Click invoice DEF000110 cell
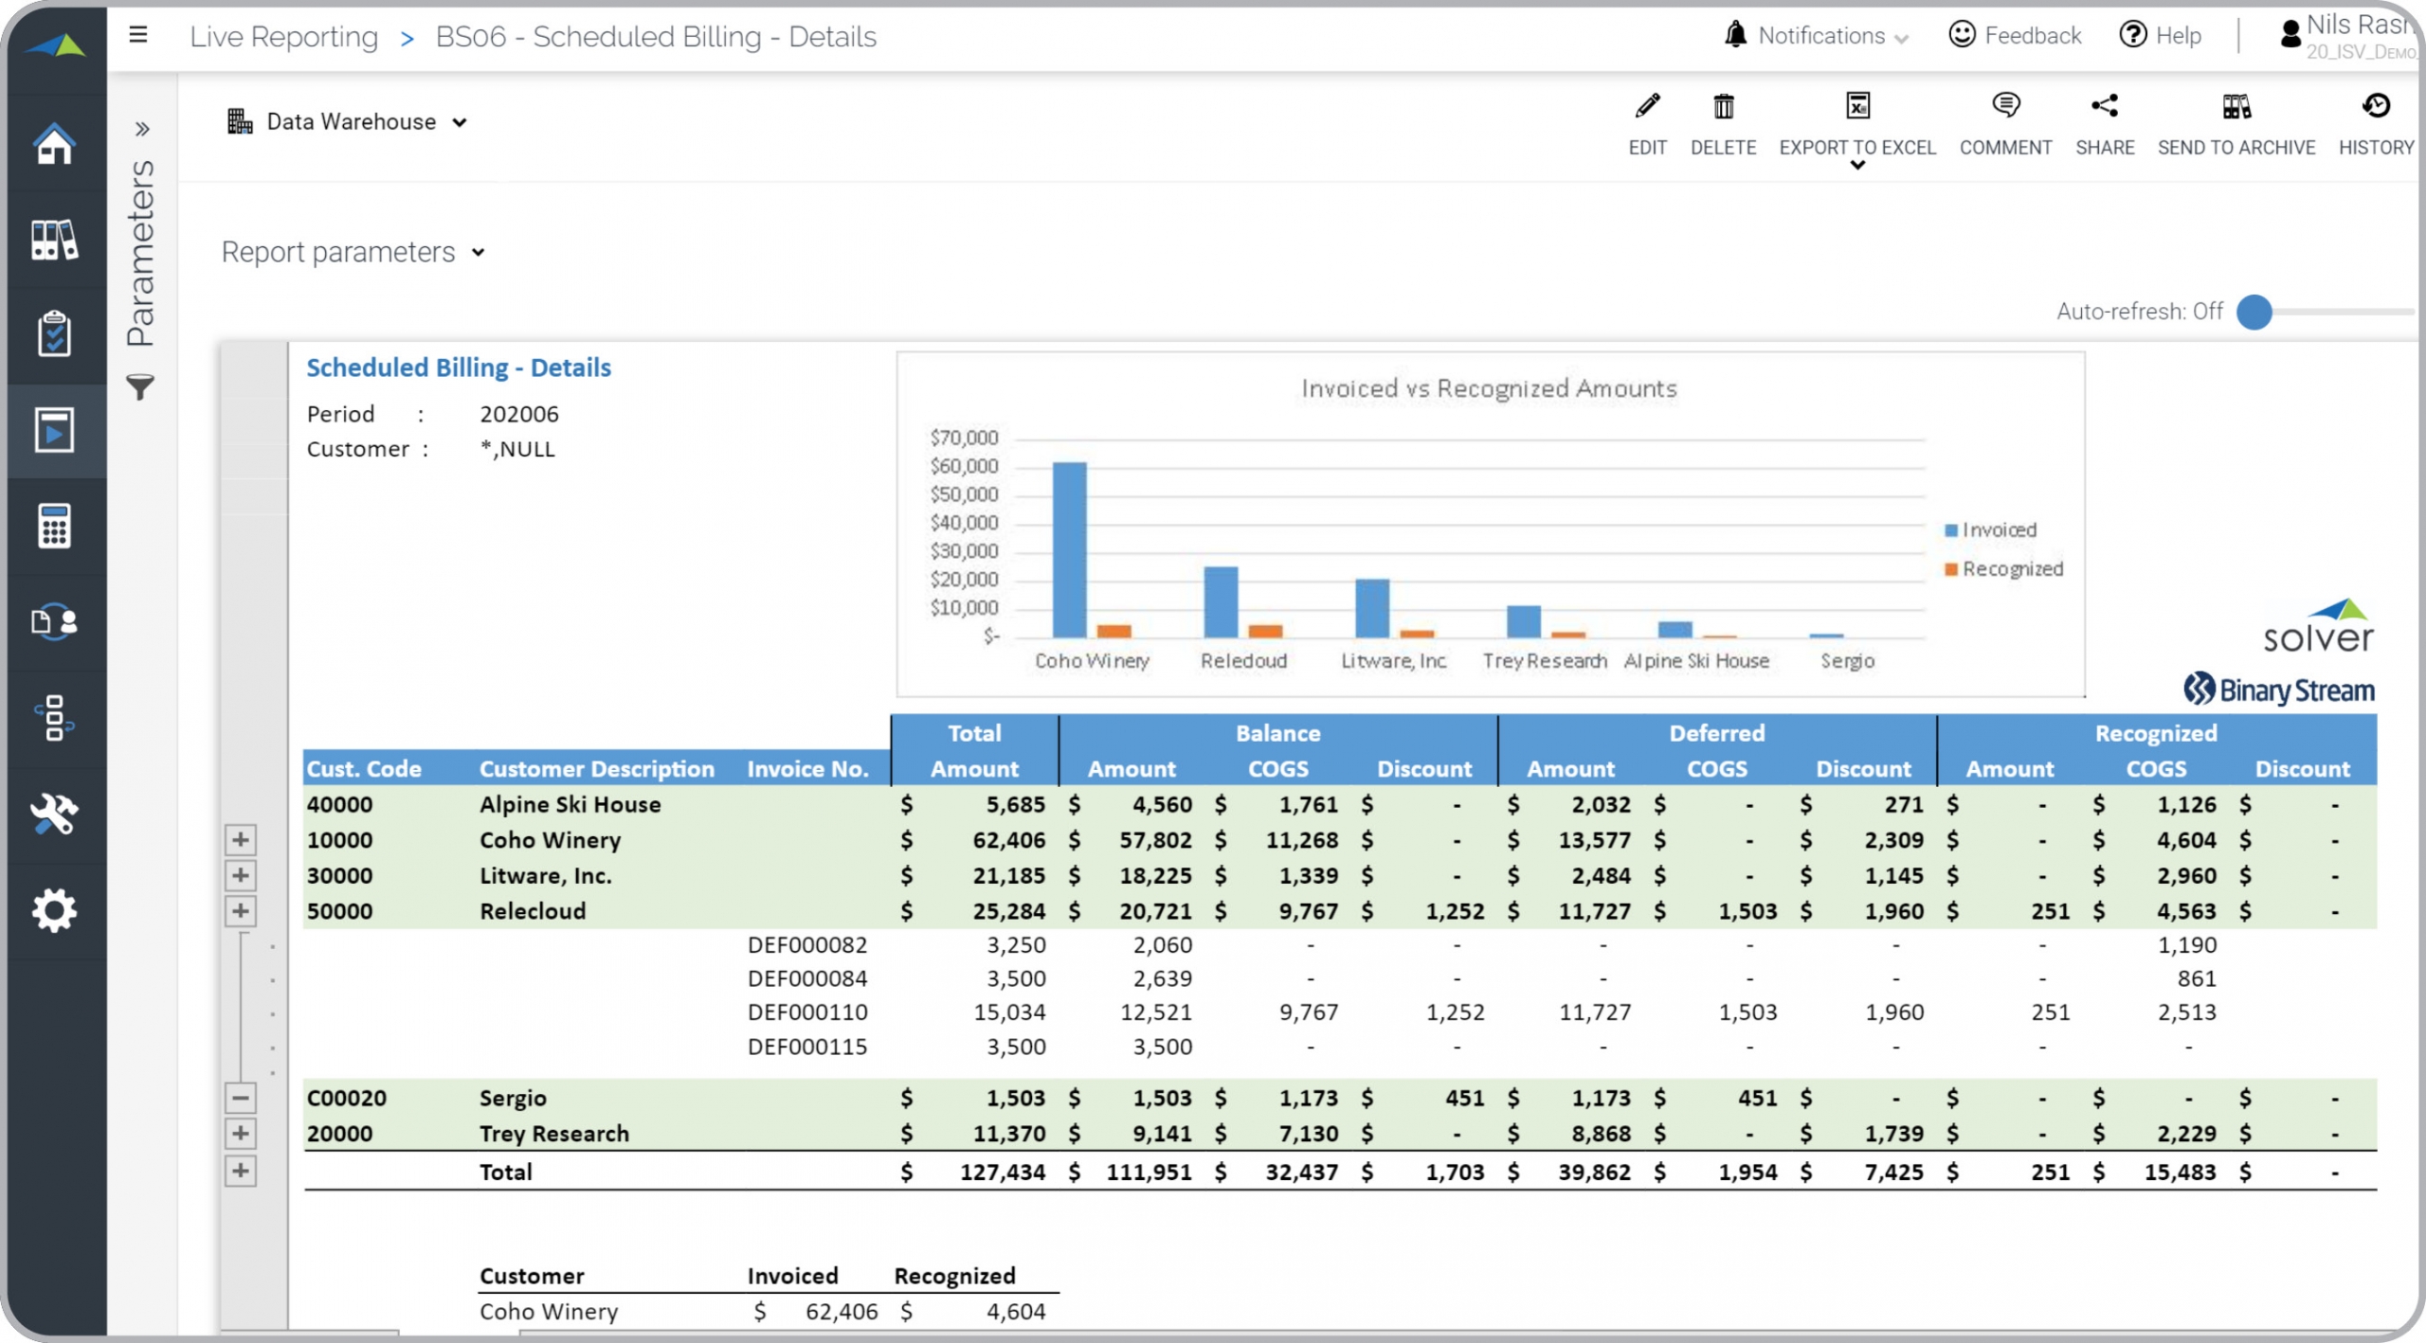 pyautogui.click(x=807, y=1012)
